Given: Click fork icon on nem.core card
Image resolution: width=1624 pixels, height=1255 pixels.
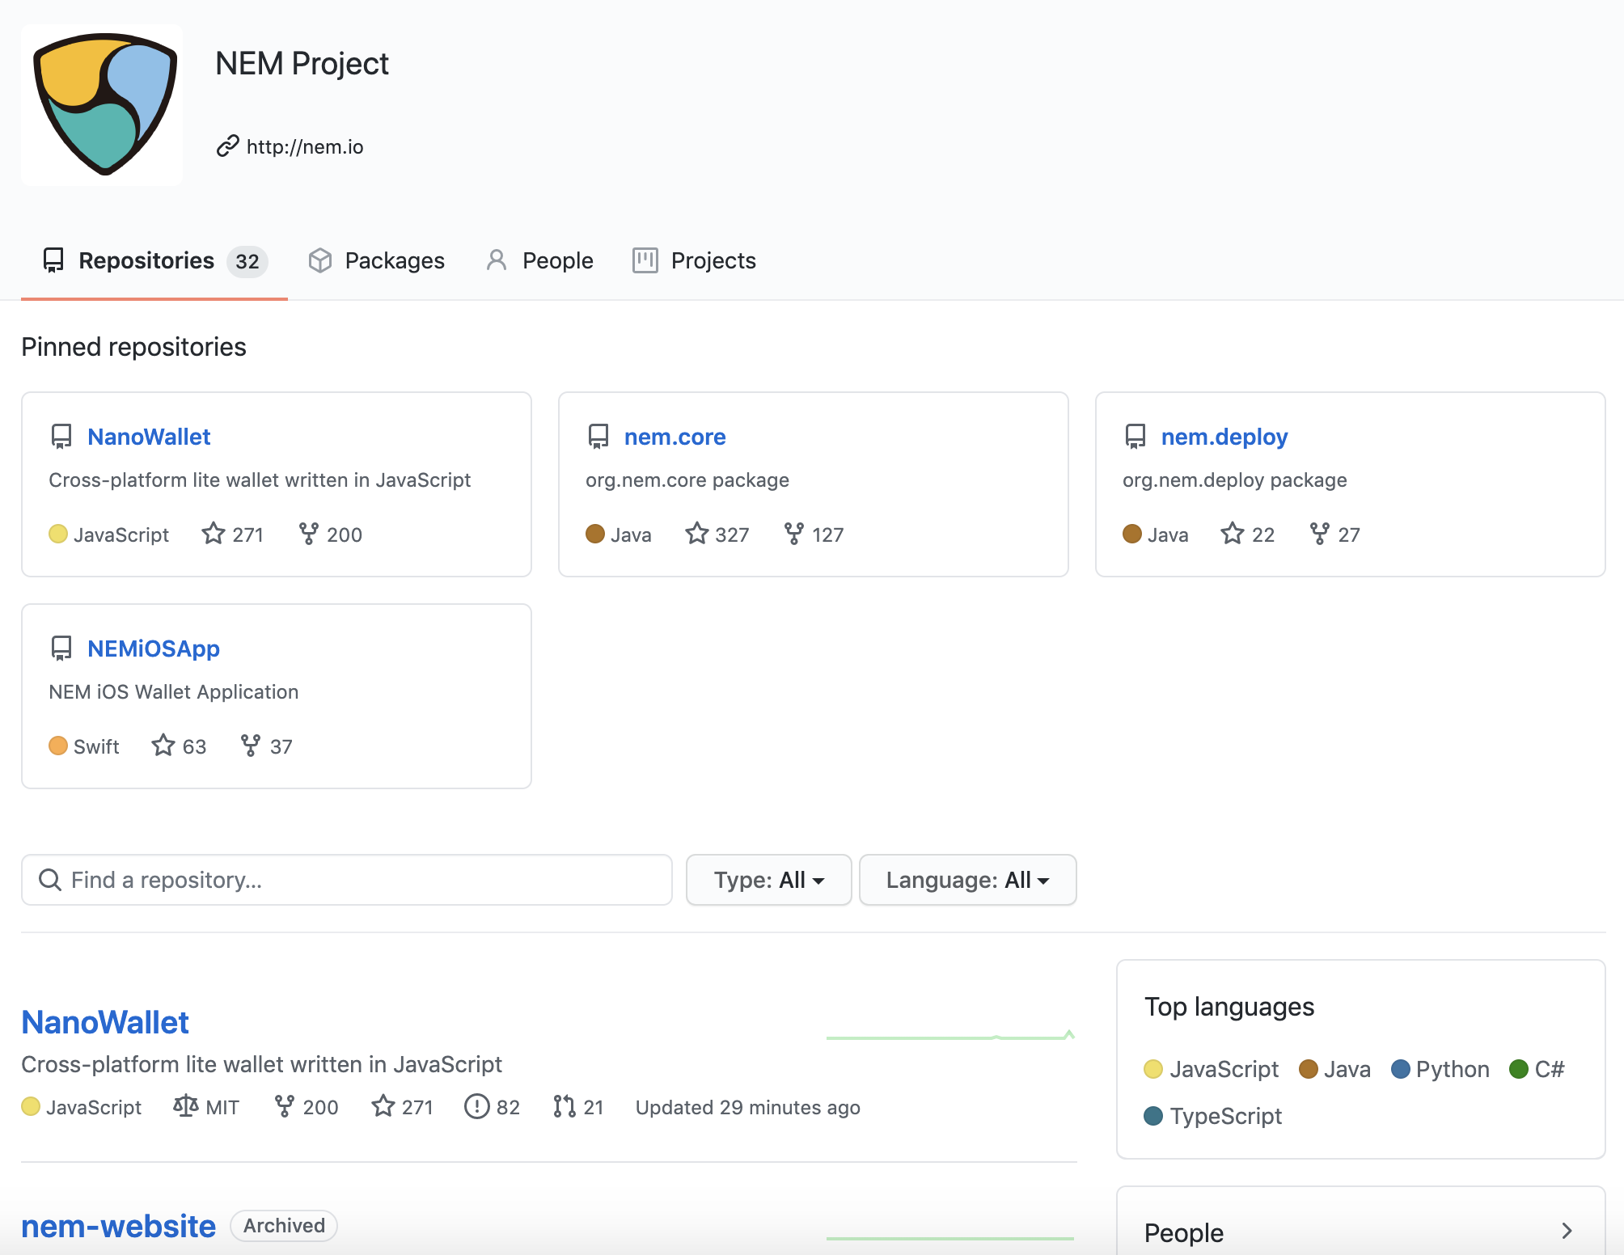Looking at the screenshot, I should pyautogui.click(x=793, y=534).
